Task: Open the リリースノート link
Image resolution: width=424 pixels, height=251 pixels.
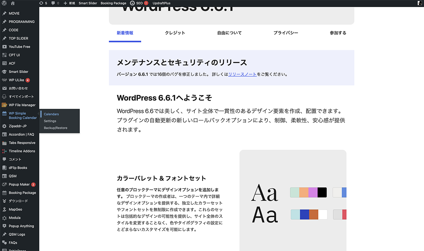Action: click(242, 74)
